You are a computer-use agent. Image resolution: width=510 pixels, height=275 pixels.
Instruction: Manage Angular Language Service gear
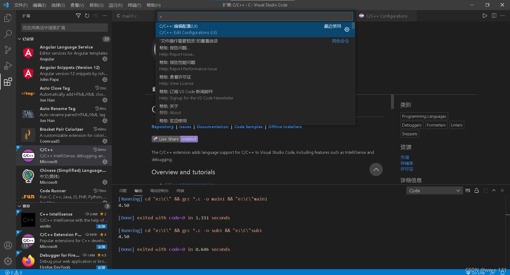(105, 59)
